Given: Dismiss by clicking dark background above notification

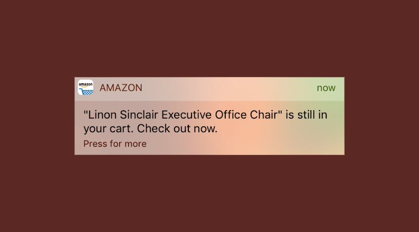Looking at the screenshot, I should pyautogui.click(x=209, y=37).
